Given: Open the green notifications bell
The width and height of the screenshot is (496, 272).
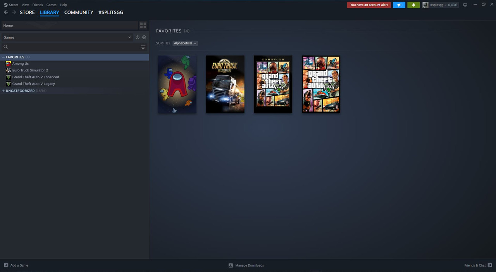Looking at the screenshot, I should click(413, 5).
